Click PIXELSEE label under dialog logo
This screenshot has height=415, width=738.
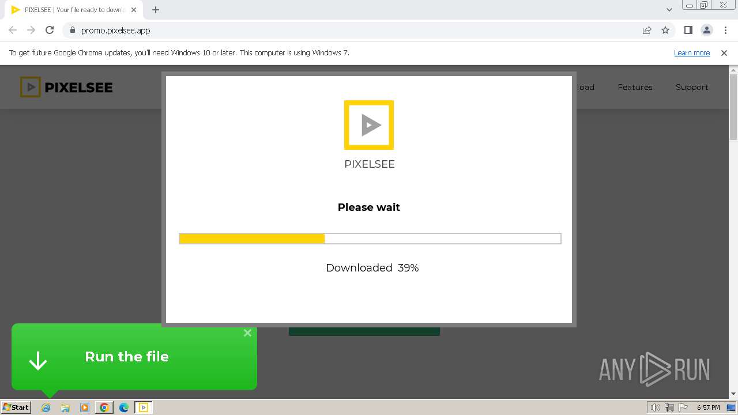370,164
